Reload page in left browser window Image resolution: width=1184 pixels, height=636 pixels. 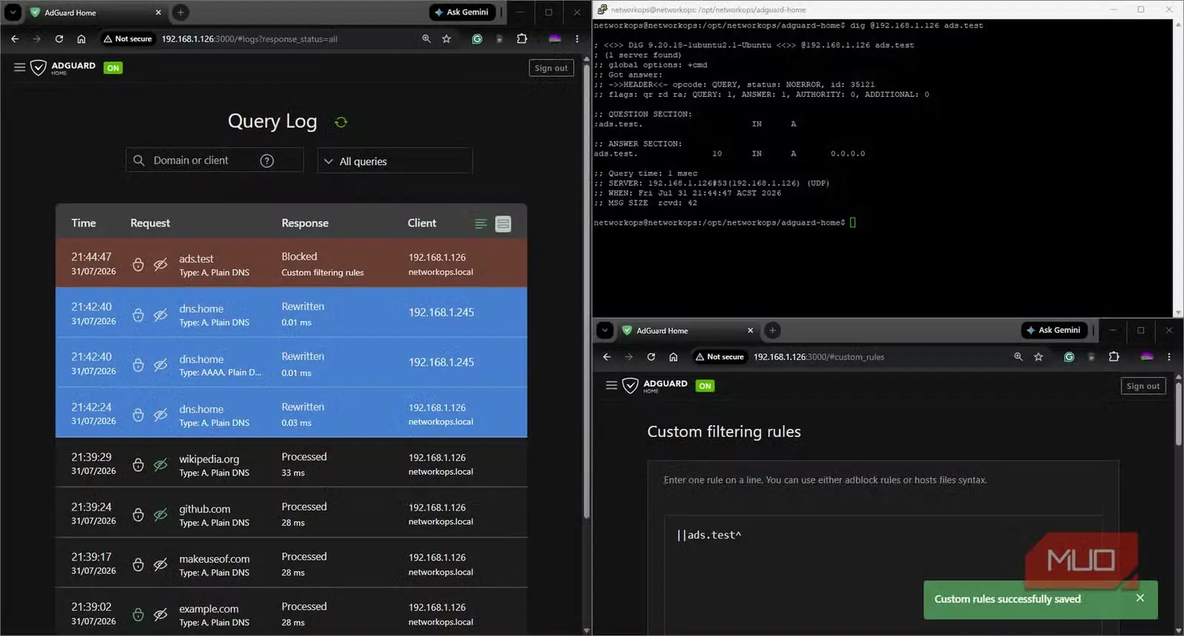coord(59,38)
